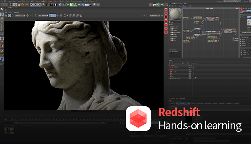Toggle the X axis lock icon
Screen dimensions: 251x144
(x=32, y=5)
